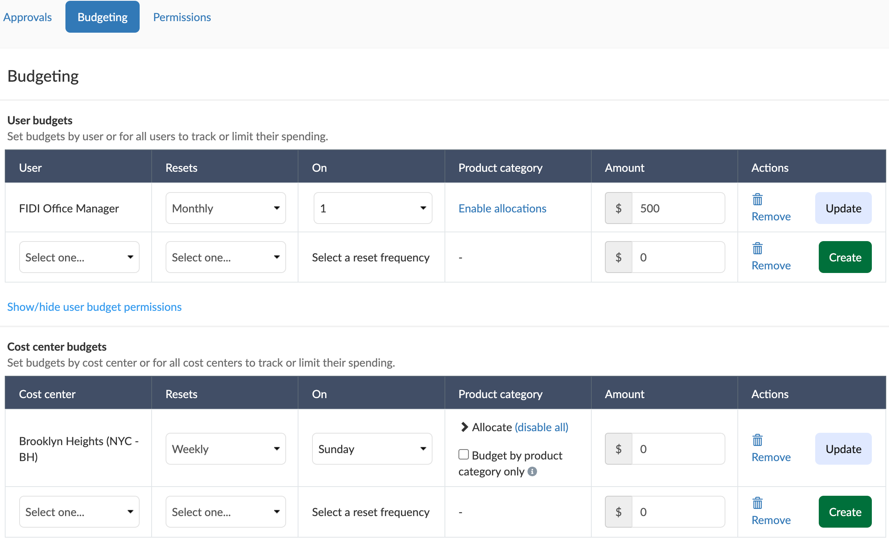Click info icon beside category only
The width and height of the screenshot is (889, 538).
pos(532,471)
